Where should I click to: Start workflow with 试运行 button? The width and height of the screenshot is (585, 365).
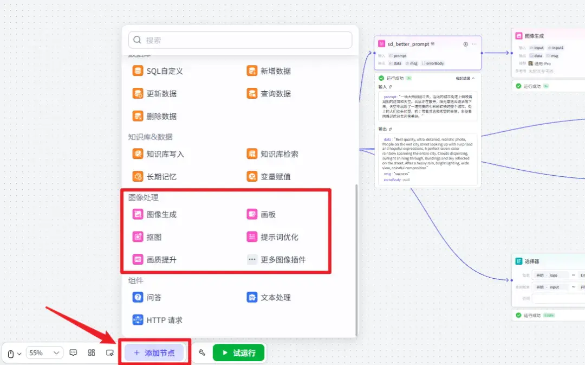pos(239,353)
